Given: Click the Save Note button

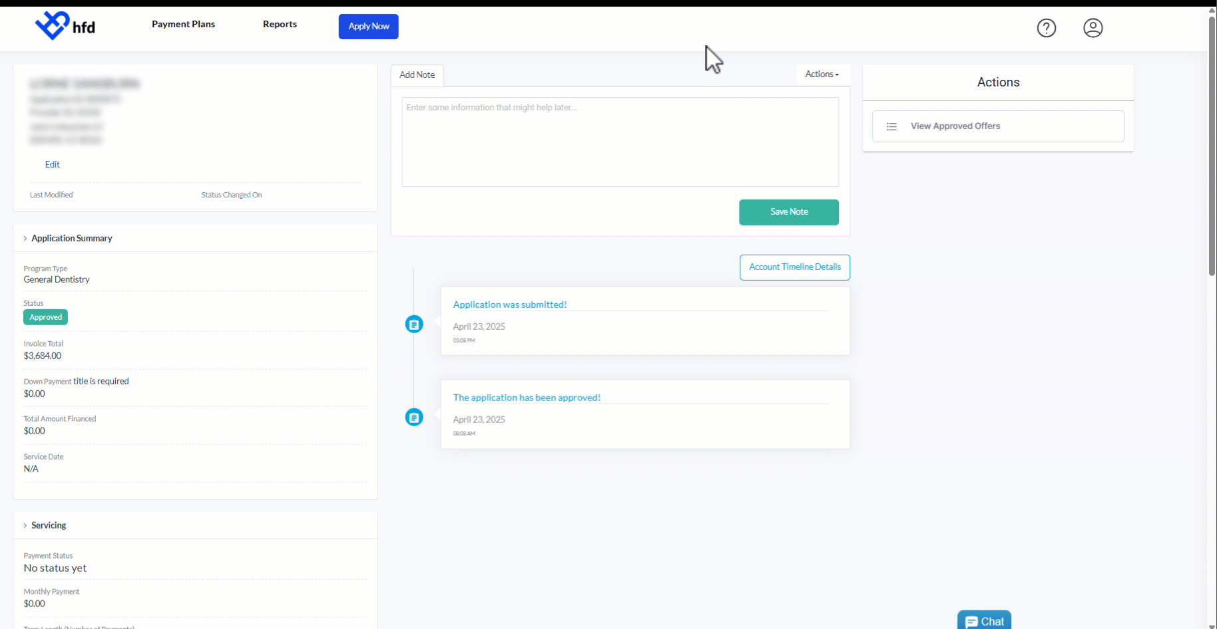Looking at the screenshot, I should pos(789,212).
